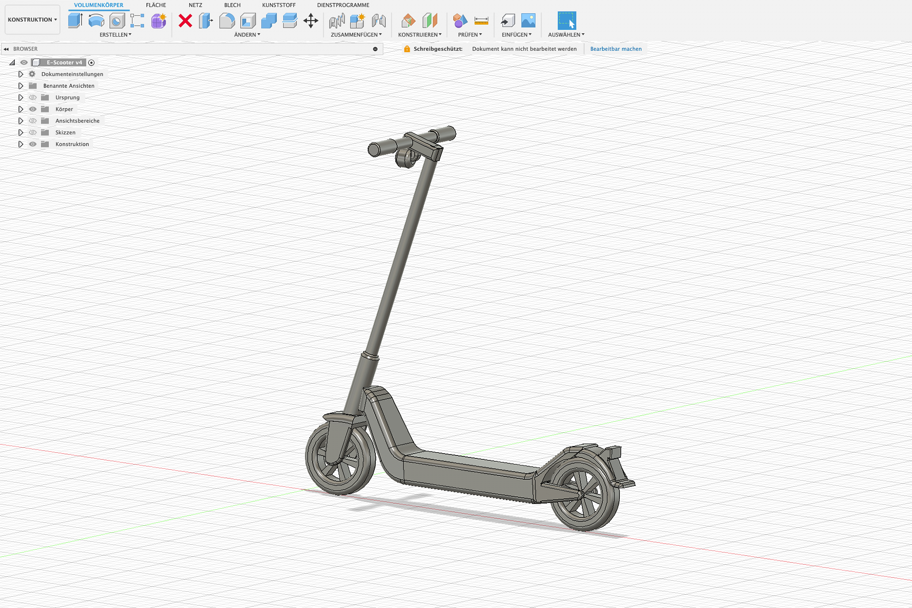
Task: Open the KONSTRUKTION workspace dropdown
Action: [32, 19]
